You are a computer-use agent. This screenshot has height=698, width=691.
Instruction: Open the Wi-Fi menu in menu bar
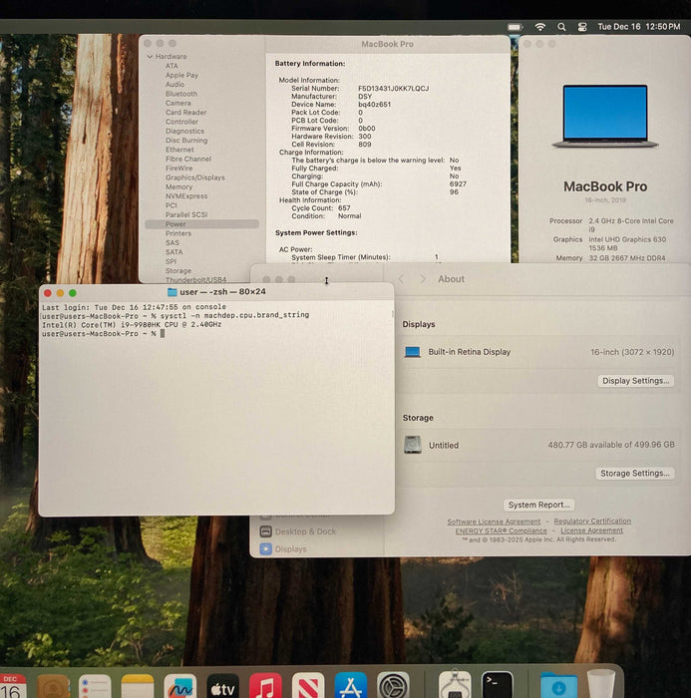[540, 27]
